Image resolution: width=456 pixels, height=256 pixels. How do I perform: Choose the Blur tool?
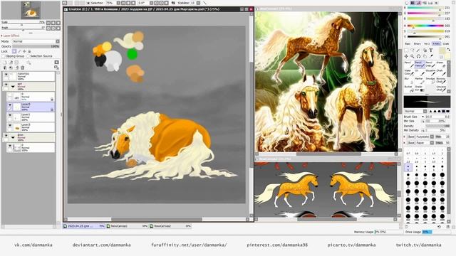[409, 80]
